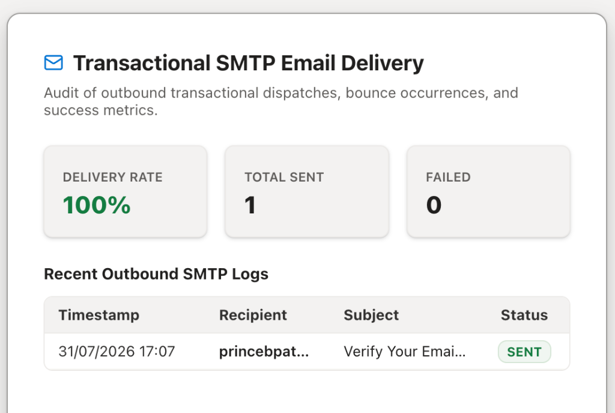
Task: Select the Transactional SMTP Email Delivery heading
Action: (249, 64)
